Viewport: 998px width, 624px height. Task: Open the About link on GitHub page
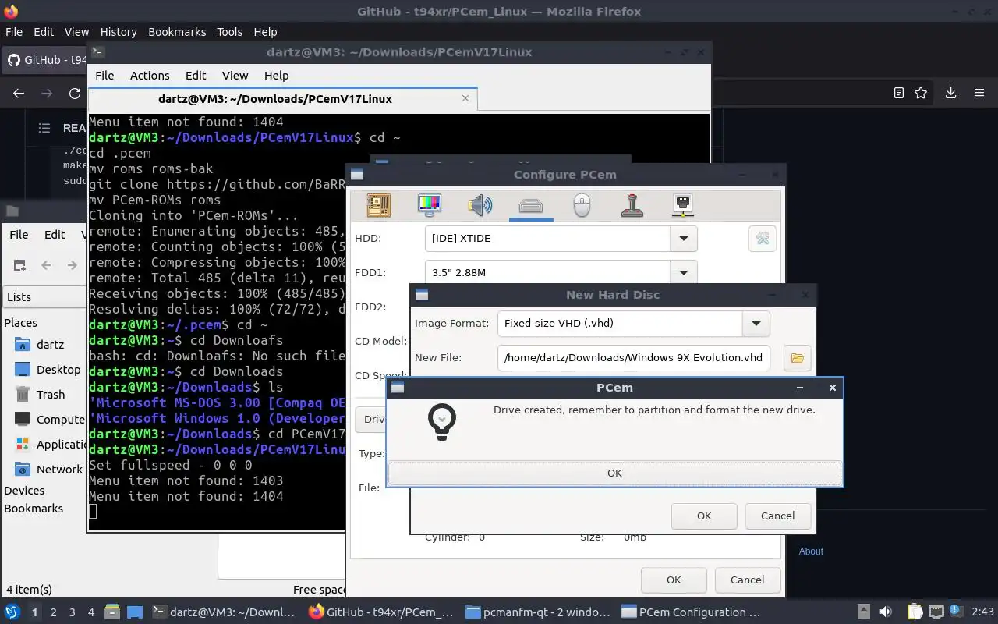811,551
